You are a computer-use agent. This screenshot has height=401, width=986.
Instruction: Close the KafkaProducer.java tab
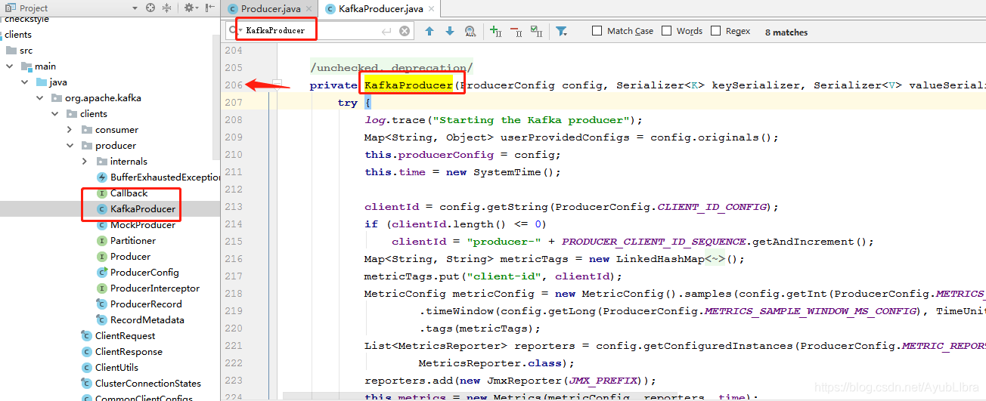point(432,9)
